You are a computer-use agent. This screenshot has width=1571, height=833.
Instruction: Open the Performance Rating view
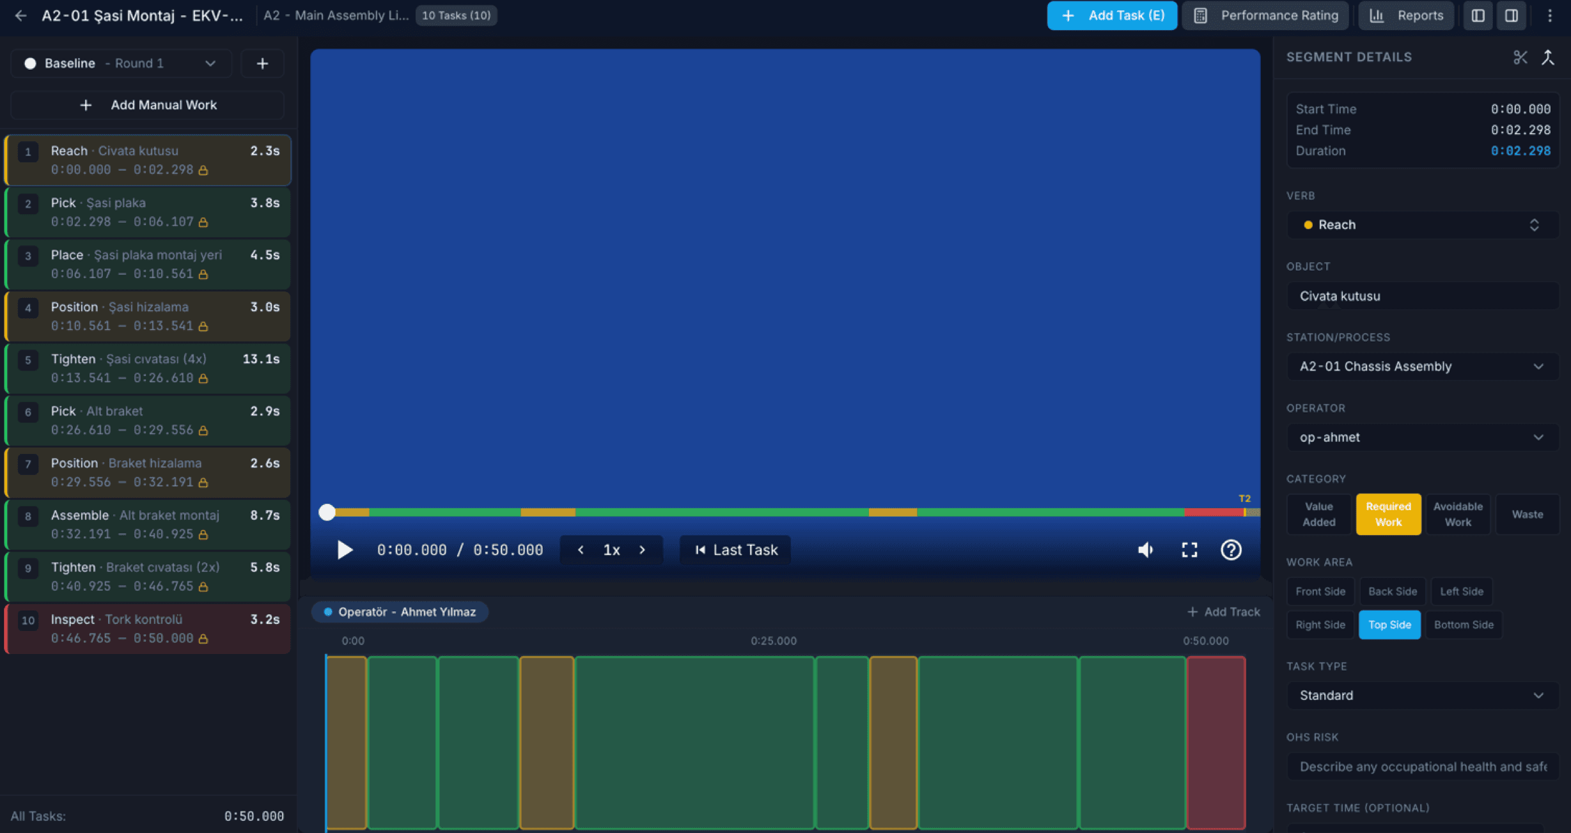pyautogui.click(x=1265, y=15)
